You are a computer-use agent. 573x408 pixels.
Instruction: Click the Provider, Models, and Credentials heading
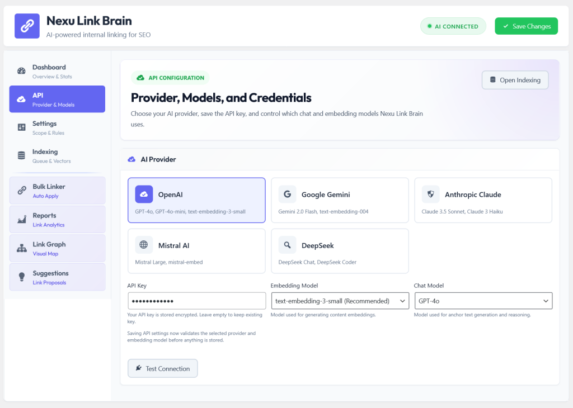221,98
